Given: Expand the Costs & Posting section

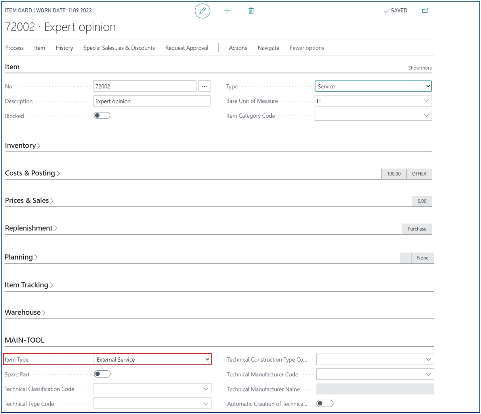Looking at the screenshot, I should 32,173.
